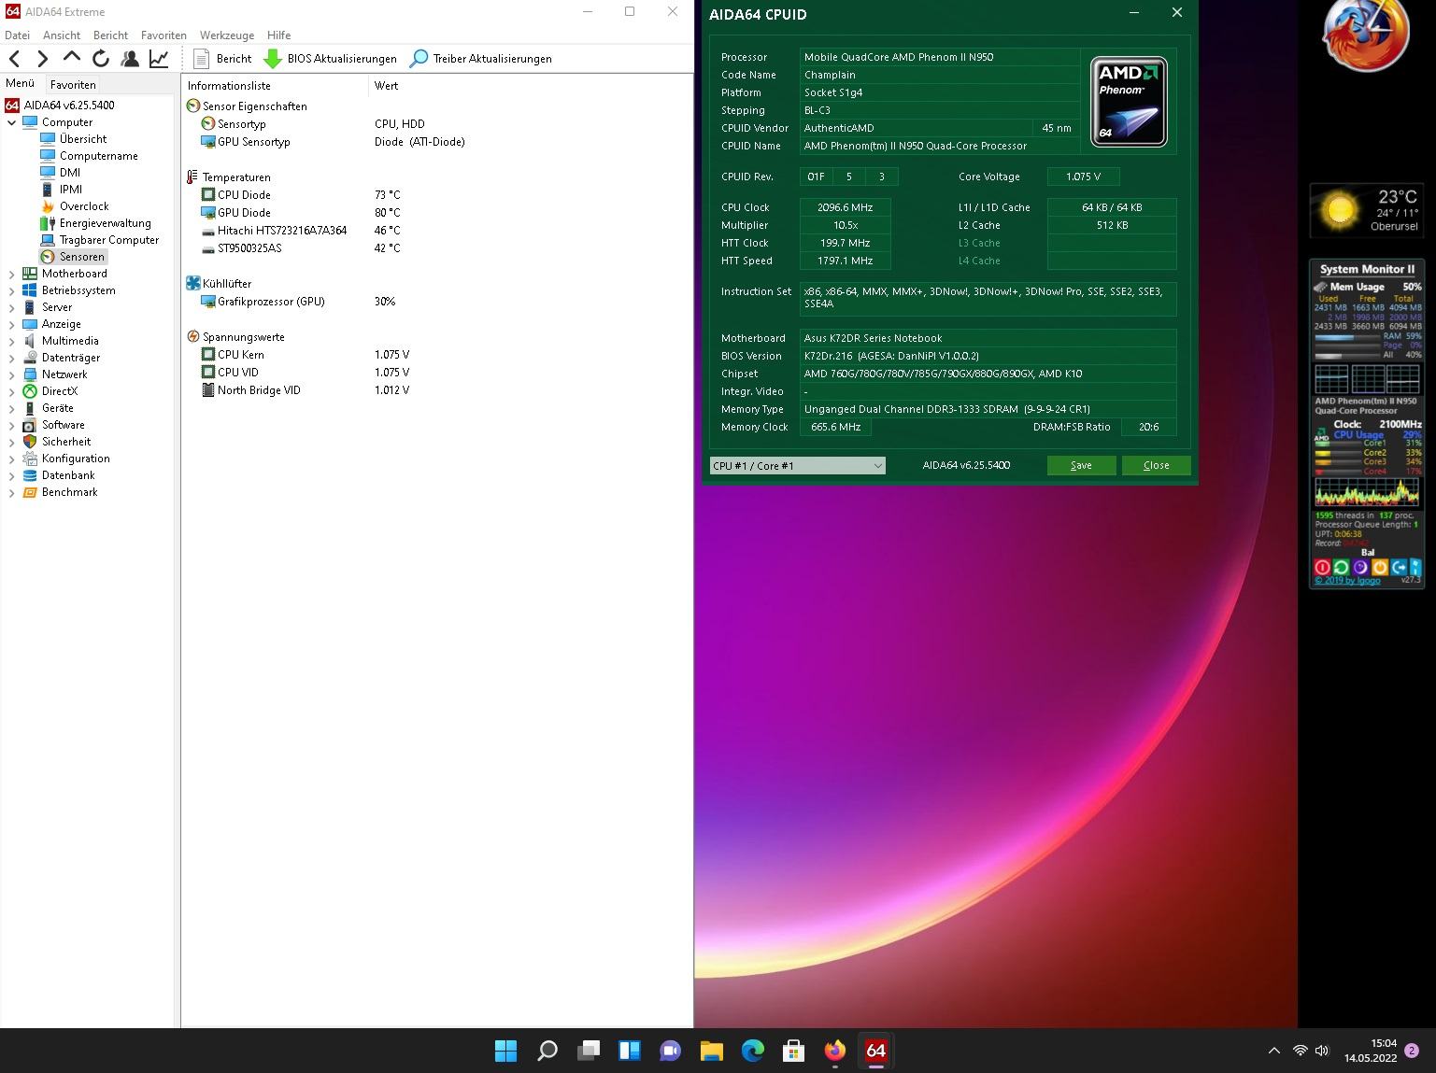Switch to the Menü sidebar tab
Screen dimensions: 1436x1073
20,83
